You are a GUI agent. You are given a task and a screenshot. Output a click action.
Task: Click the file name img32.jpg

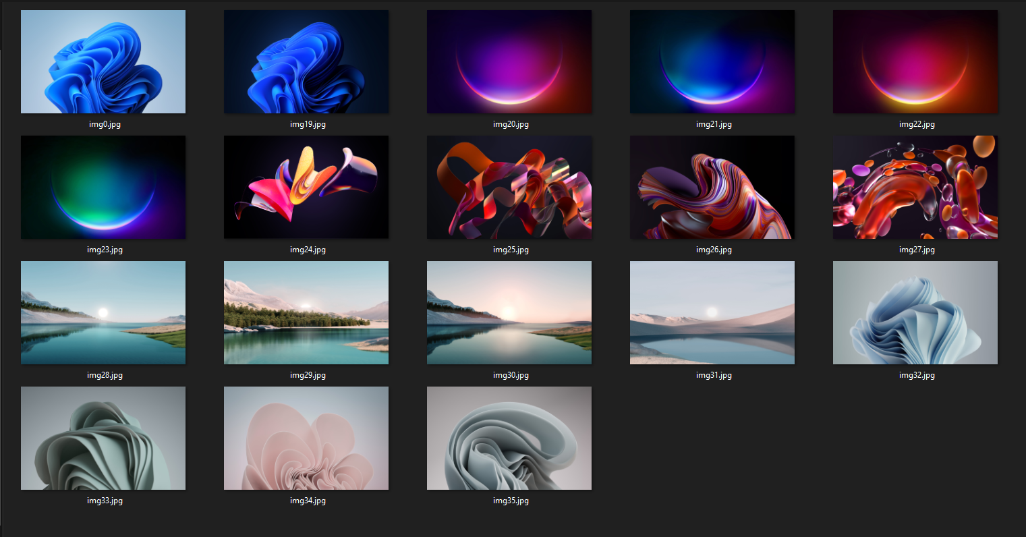coord(917,375)
